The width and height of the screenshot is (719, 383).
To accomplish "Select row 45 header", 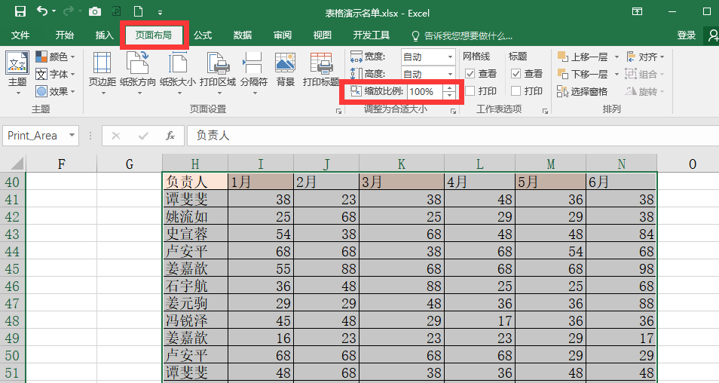I will tap(12, 268).
